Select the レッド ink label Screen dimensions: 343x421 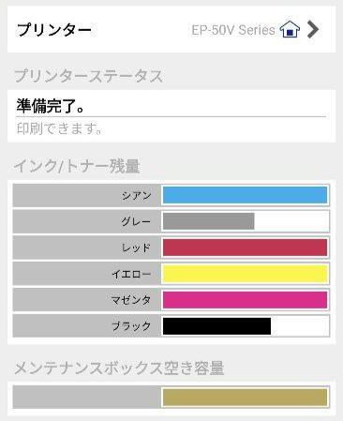[x=137, y=248]
